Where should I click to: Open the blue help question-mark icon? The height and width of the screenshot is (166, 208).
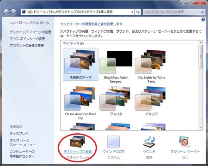[203, 19]
